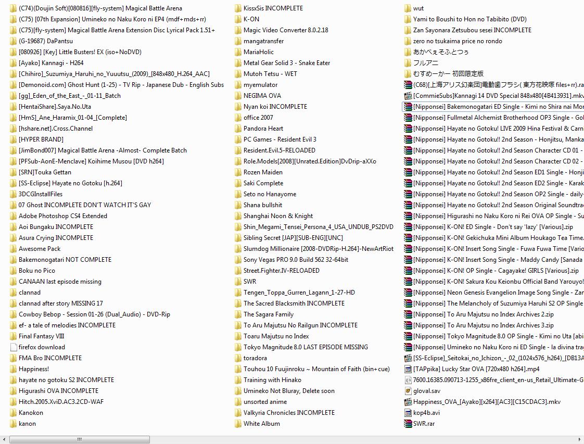Screen dimensions: 584x444
Task: Select the [HYPER BRAND] folder
Action: [41, 139]
